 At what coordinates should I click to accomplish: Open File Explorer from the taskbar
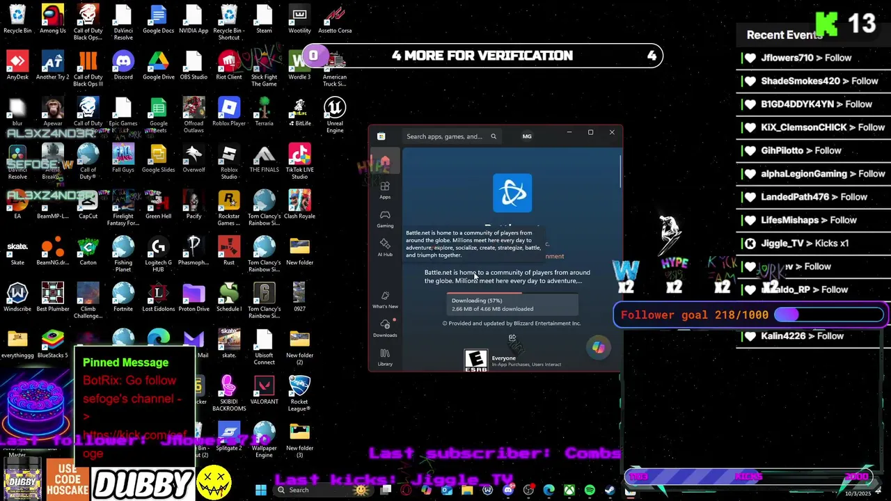tap(467, 490)
